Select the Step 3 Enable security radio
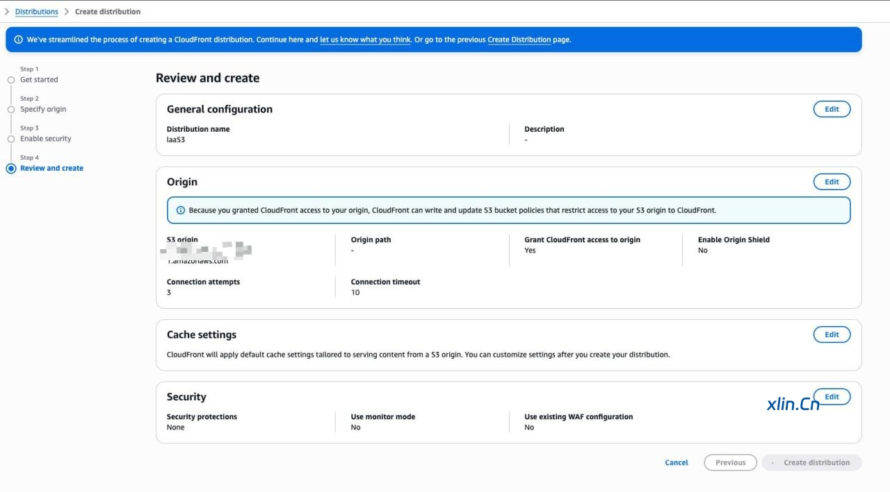Viewport: 890px width, 492px height. click(11, 139)
